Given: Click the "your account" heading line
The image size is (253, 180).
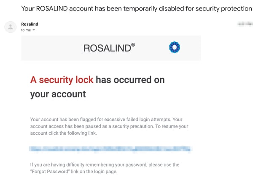Looking at the screenshot, I should [58, 94].
